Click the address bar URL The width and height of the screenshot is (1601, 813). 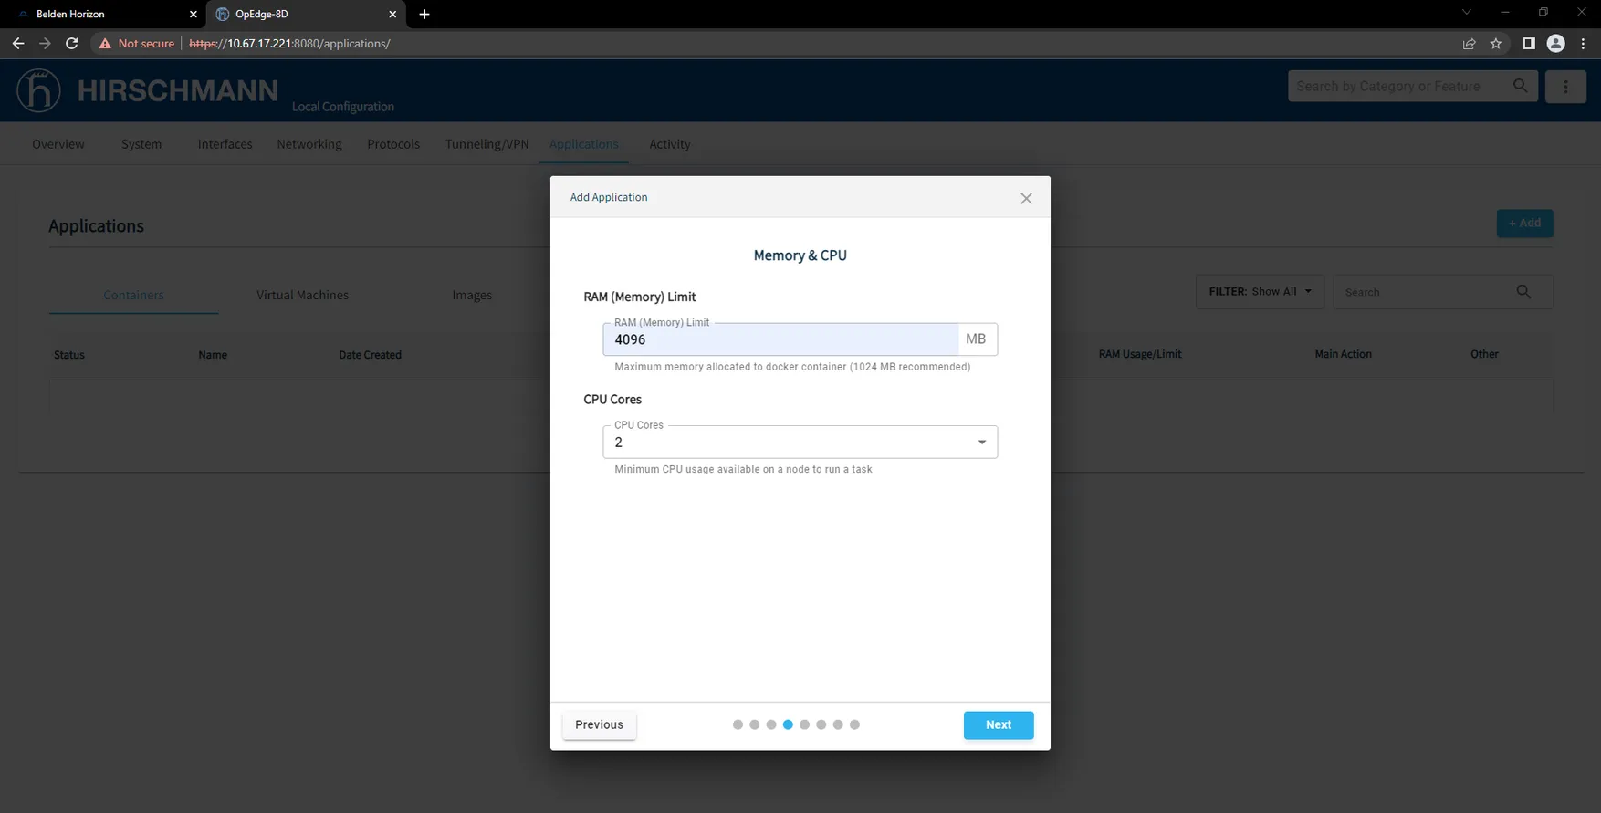(x=290, y=43)
